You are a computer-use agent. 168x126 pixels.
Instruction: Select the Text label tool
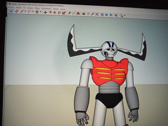pos(74,13)
